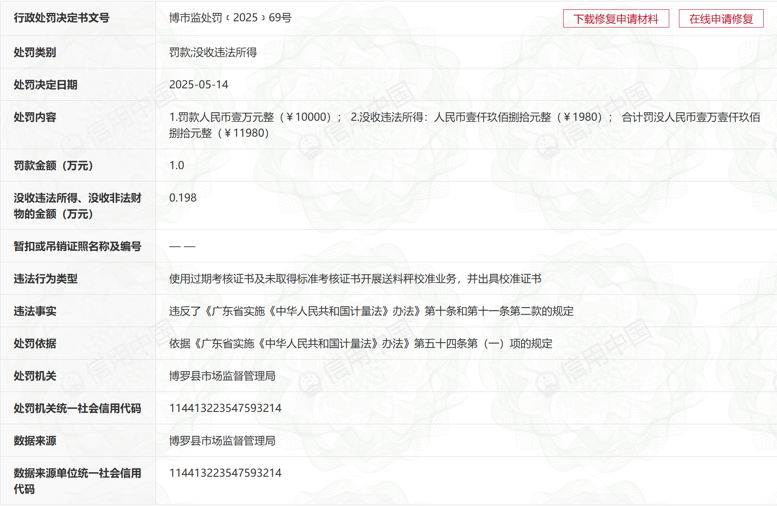Click 博罗县市场监督管理局 in the 处罚机关 row
The image size is (777, 506).
[222, 376]
